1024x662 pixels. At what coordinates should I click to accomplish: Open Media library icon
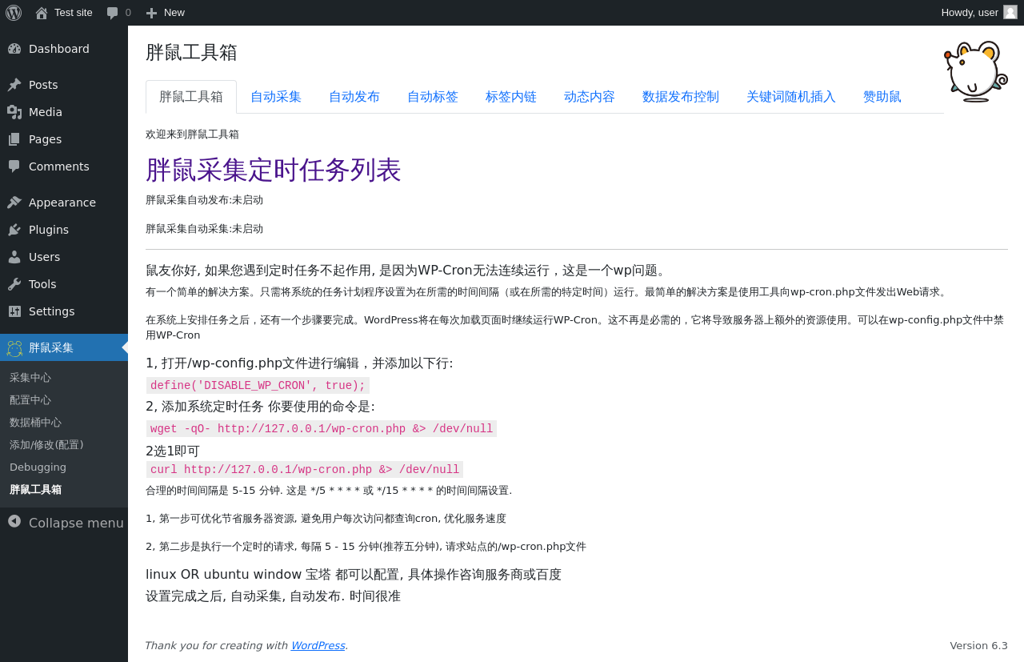(14, 112)
